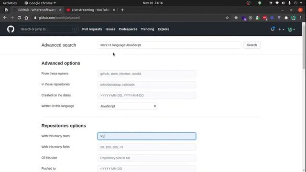
Task: Click the green shield tray icon
Action: tap(260, 3)
